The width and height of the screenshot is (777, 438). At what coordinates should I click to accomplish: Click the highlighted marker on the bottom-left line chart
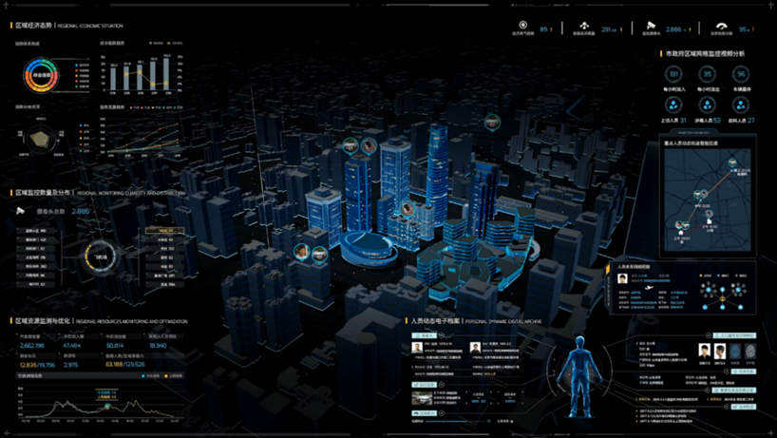pos(107,407)
